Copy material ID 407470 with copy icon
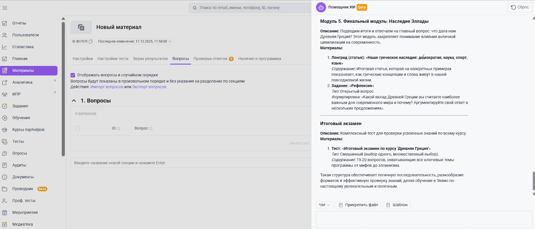Image resolution: width=535 pixels, height=229 pixels. 90,41
